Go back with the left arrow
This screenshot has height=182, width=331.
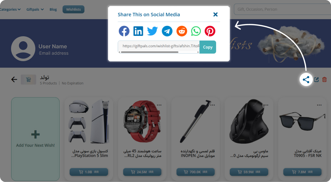tap(14, 79)
